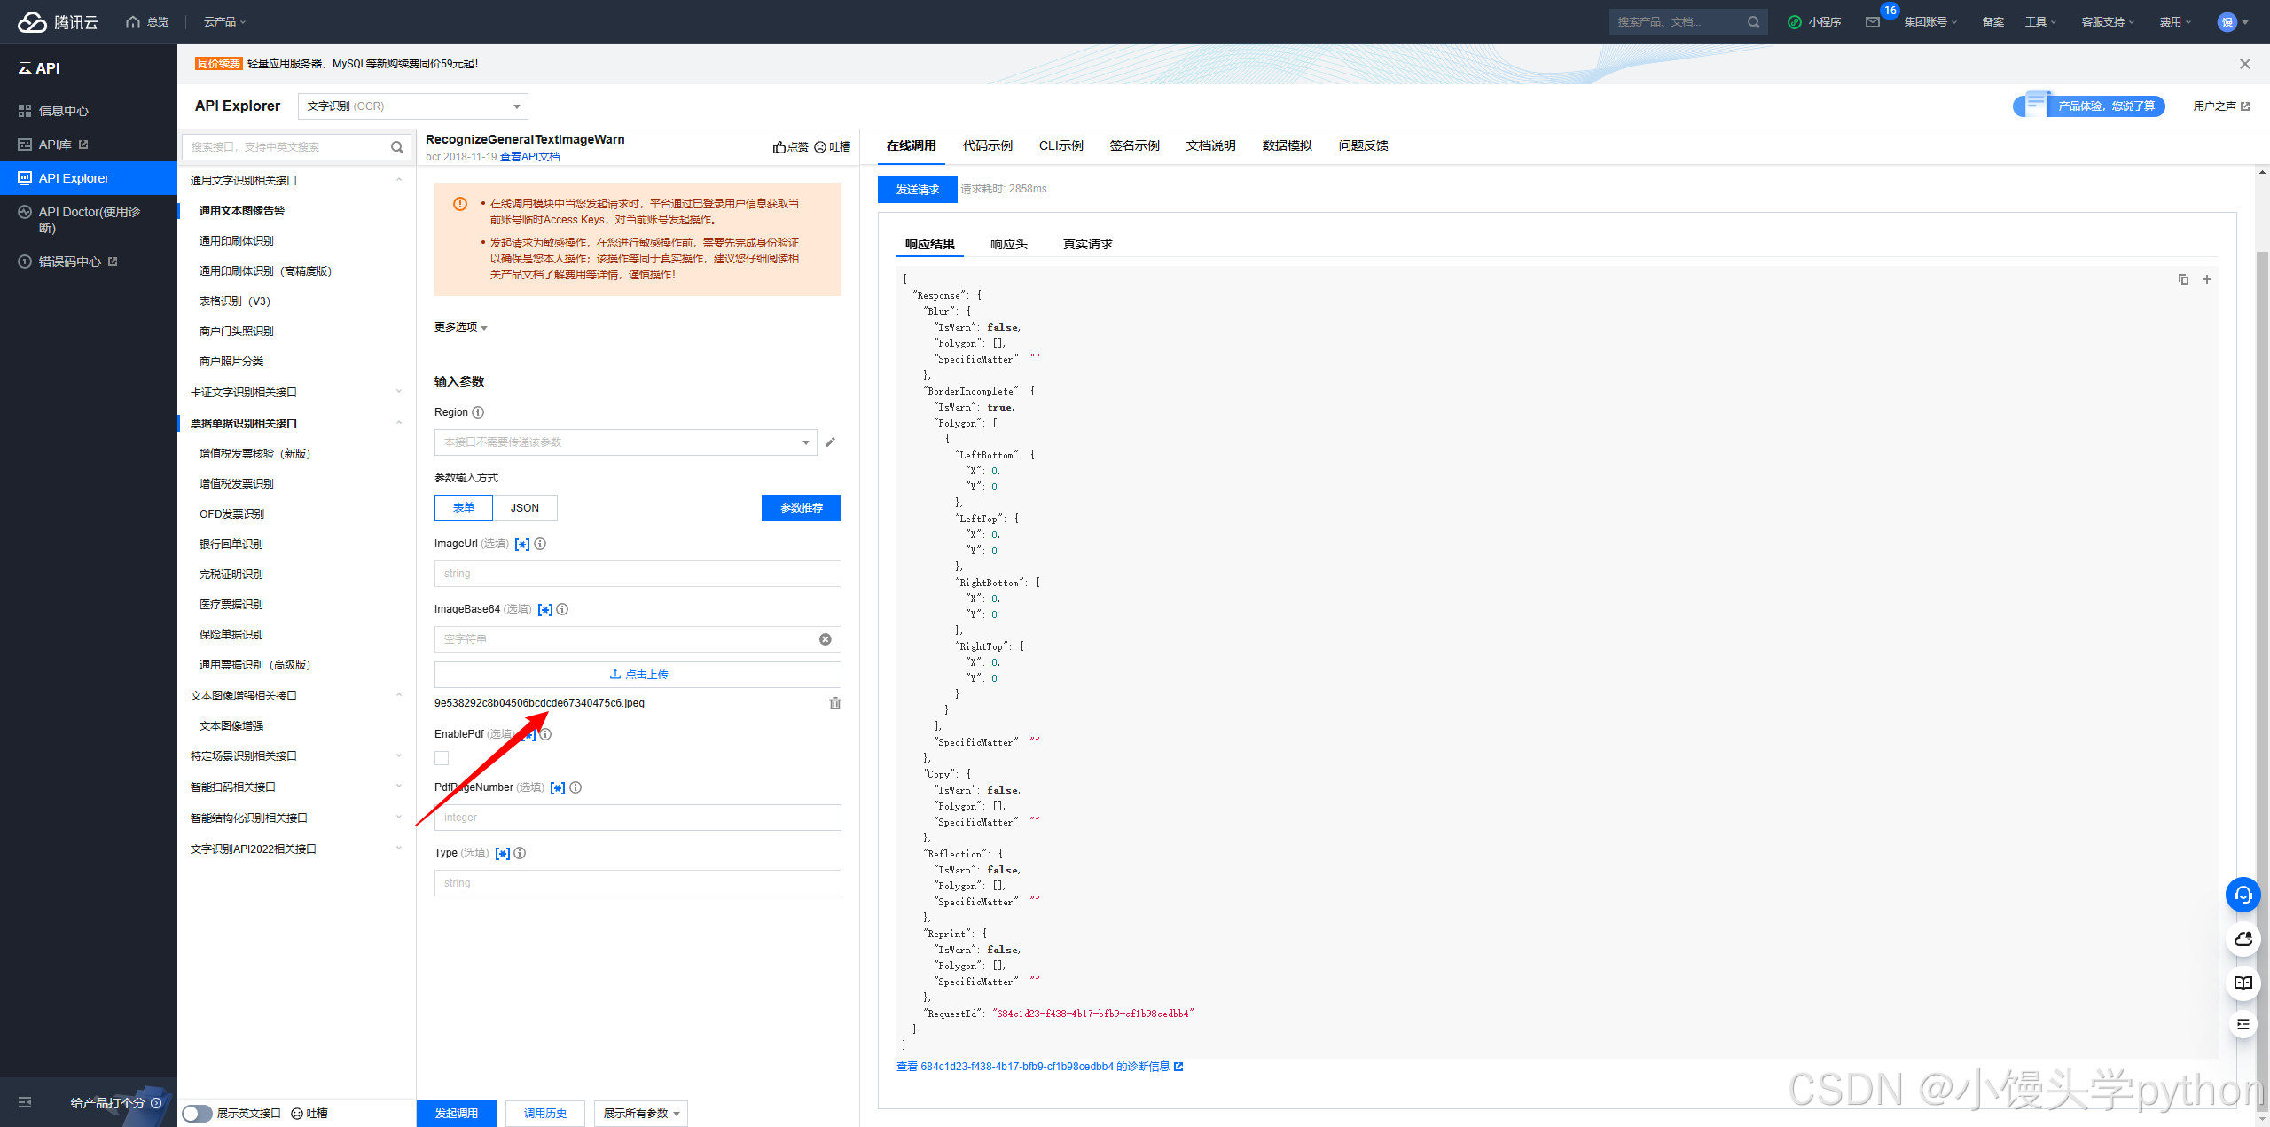Open the customer service headset floating icon

pos(2243,895)
